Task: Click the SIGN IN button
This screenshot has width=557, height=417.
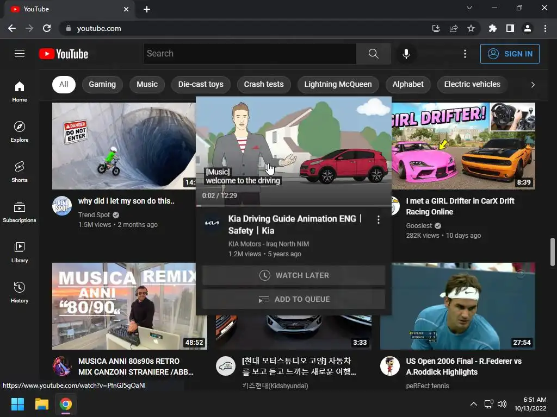Action: point(510,54)
